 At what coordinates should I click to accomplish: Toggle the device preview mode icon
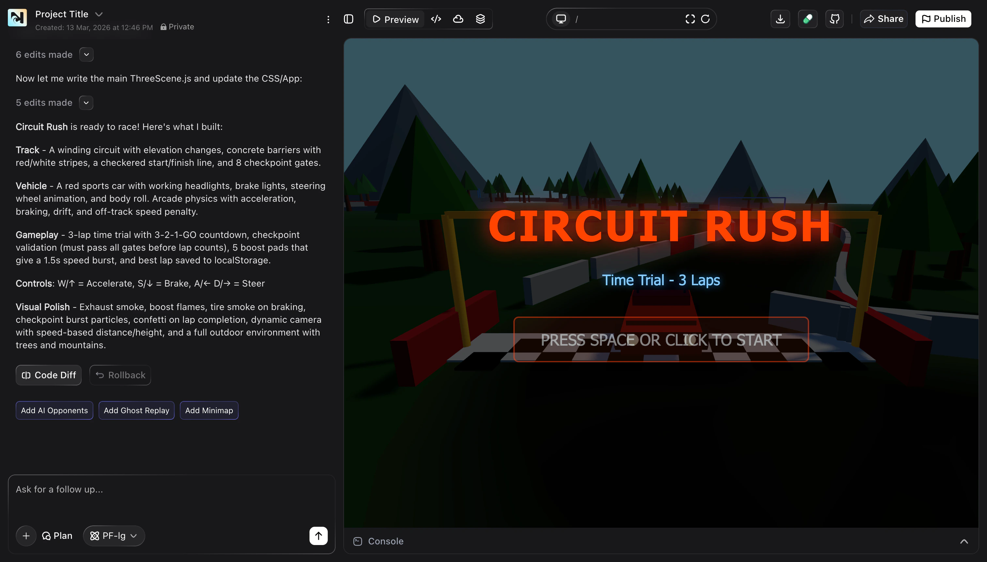(561, 19)
